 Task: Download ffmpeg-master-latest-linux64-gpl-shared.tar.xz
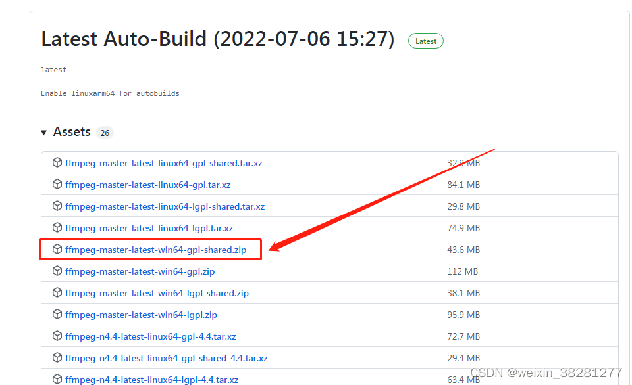pos(164,164)
